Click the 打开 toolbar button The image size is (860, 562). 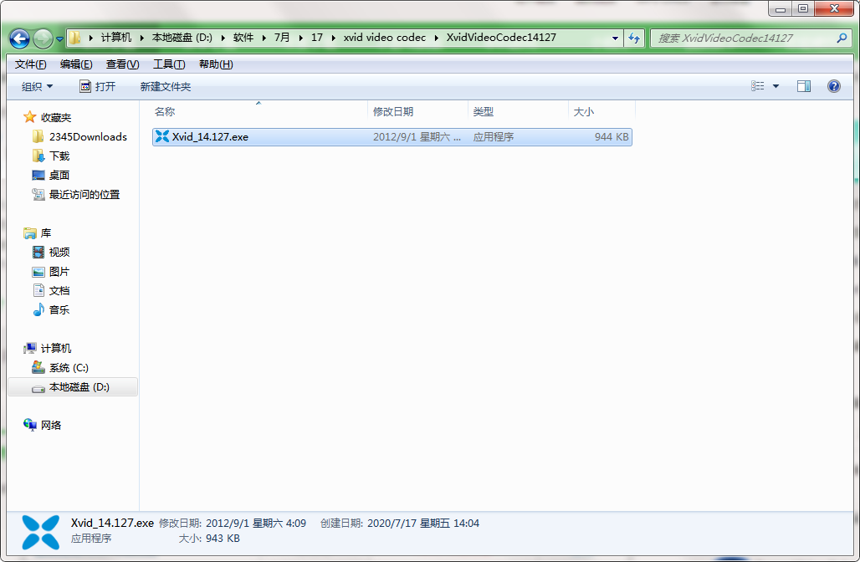pos(98,86)
